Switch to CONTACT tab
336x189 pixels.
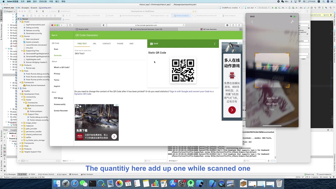107,44
